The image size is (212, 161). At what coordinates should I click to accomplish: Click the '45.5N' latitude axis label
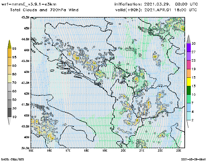(x=25, y=17)
